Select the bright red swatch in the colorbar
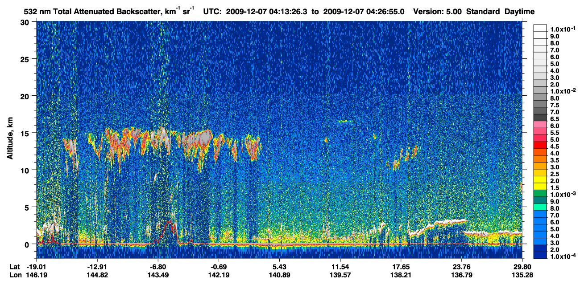 tap(540, 144)
